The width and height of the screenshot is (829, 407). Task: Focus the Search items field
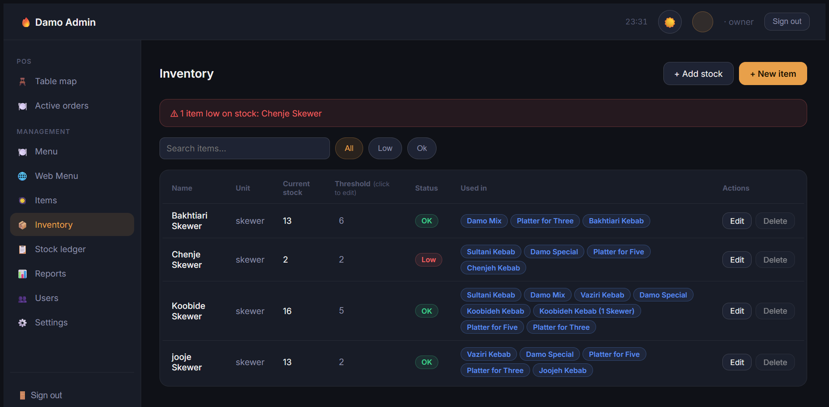click(244, 148)
